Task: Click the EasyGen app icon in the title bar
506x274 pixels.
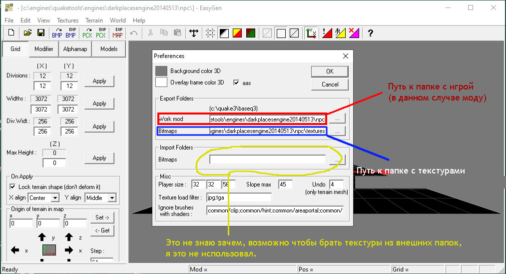Action: pos(9,8)
